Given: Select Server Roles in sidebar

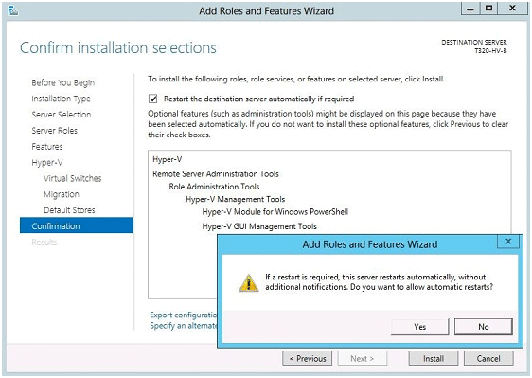Looking at the screenshot, I should coord(54,131).
